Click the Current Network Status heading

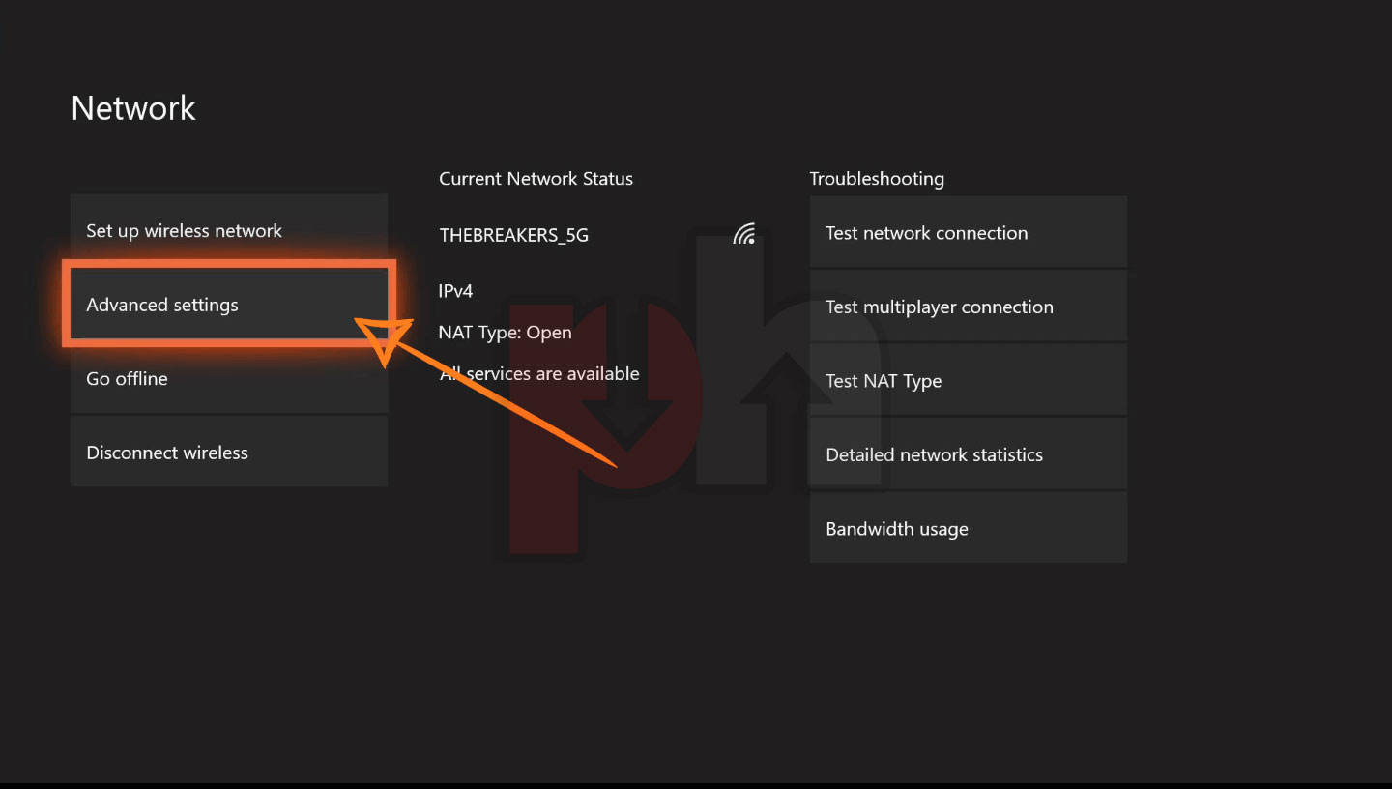pos(536,178)
